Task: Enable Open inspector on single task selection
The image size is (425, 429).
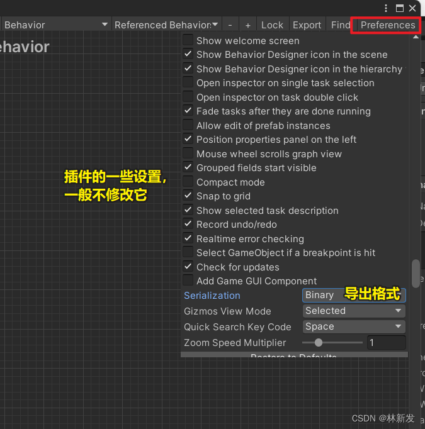Action: point(188,82)
